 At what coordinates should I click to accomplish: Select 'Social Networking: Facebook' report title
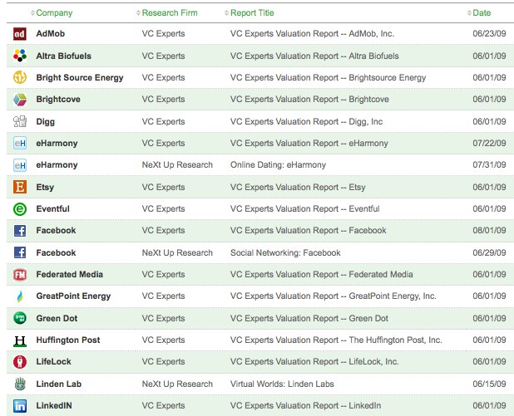tap(285, 252)
